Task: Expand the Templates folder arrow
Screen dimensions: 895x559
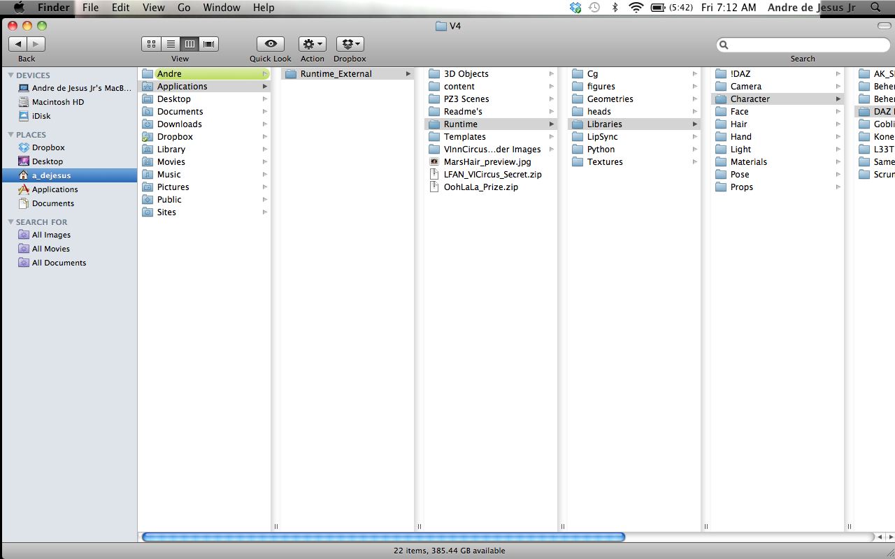Action: point(552,137)
